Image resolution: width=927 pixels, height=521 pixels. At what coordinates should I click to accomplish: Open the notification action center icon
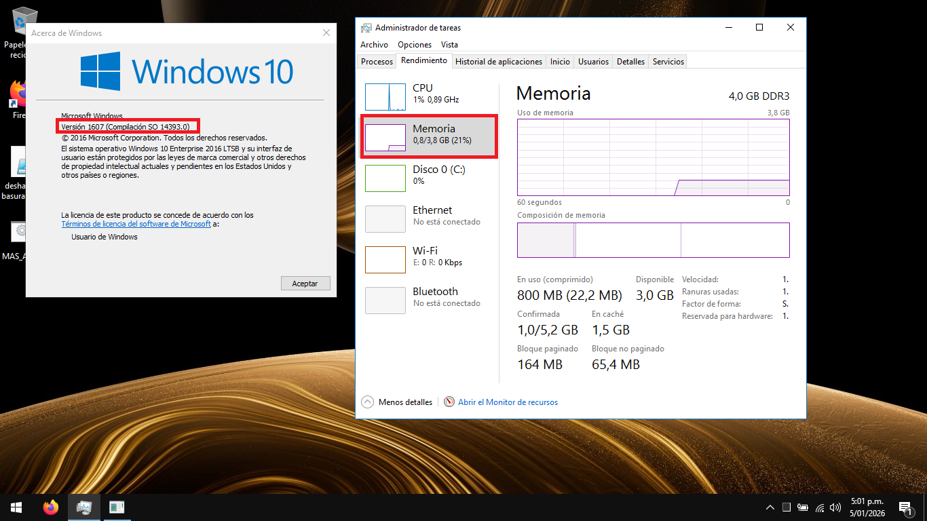[905, 507]
